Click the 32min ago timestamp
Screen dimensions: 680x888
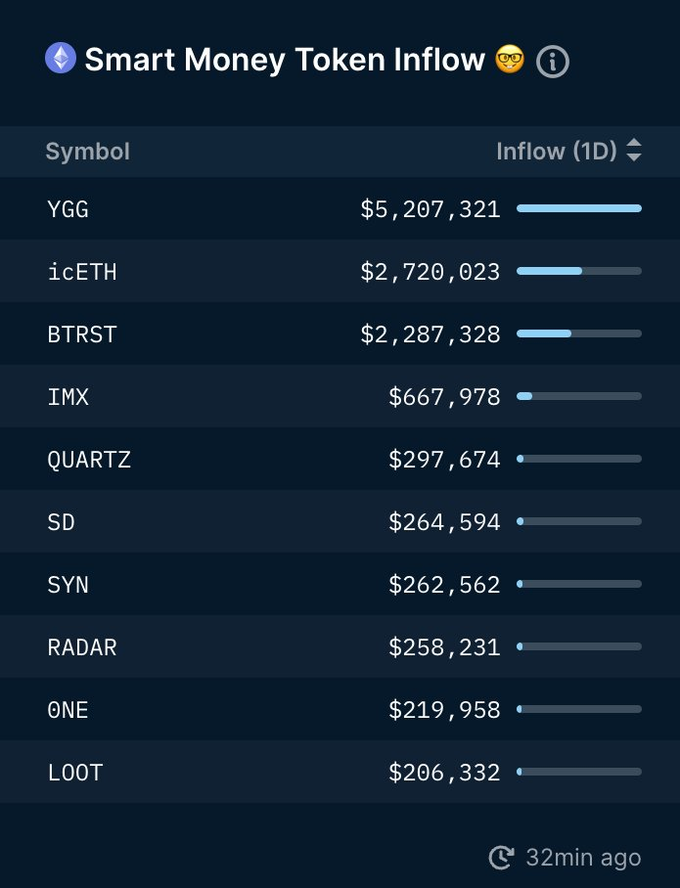point(583,858)
